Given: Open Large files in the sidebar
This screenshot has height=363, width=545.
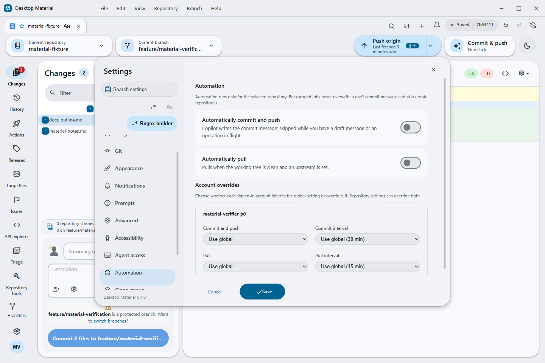Looking at the screenshot, I should click(17, 179).
